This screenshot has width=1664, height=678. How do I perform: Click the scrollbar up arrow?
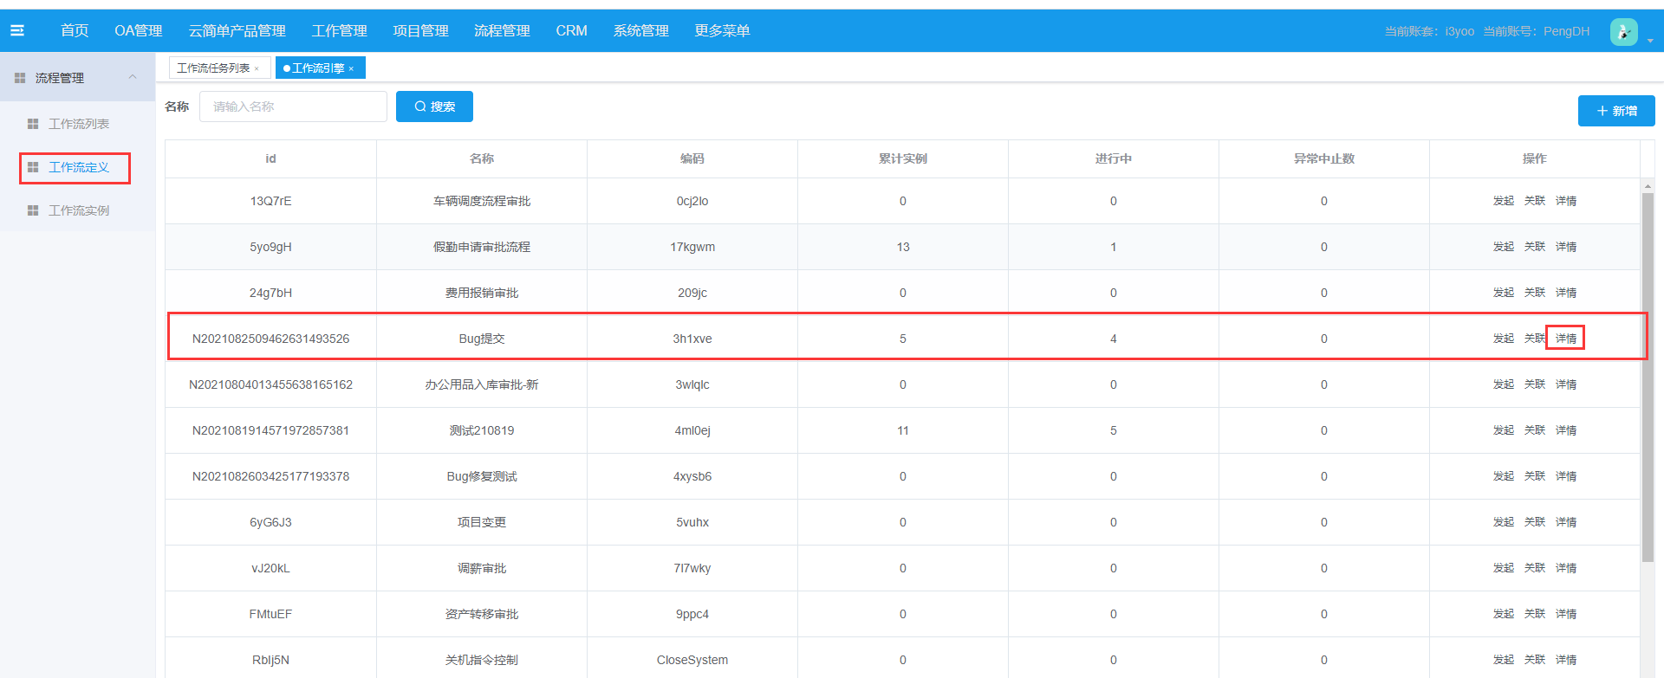tap(1648, 185)
